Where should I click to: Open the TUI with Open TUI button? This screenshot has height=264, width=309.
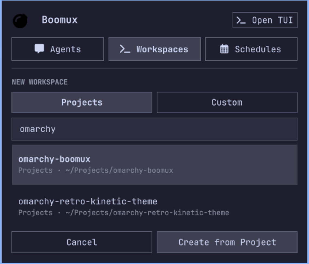tap(265, 20)
